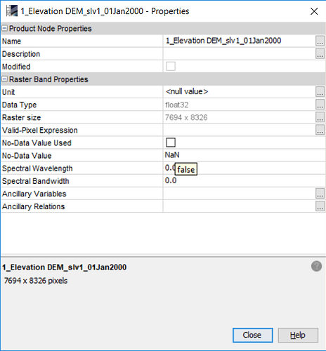The width and height of the screenshot is (326, 351).
Task: Open ellipsis editor for Unit property
Action: point(320,92)
